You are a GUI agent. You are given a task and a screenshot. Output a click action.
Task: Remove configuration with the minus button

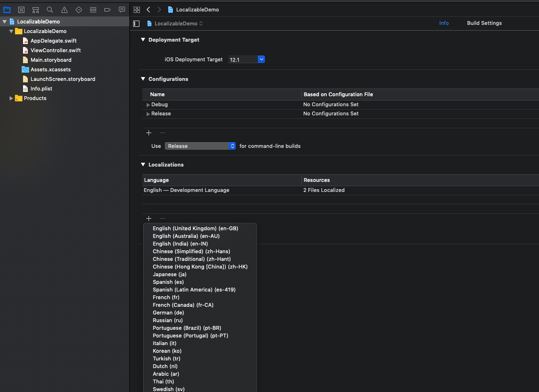click(x=162, y=133)
